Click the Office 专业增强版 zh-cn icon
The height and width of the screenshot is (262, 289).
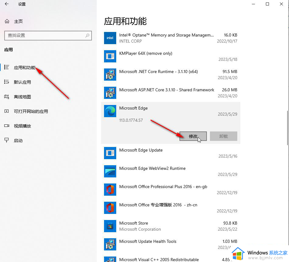[x=110, y=208]
